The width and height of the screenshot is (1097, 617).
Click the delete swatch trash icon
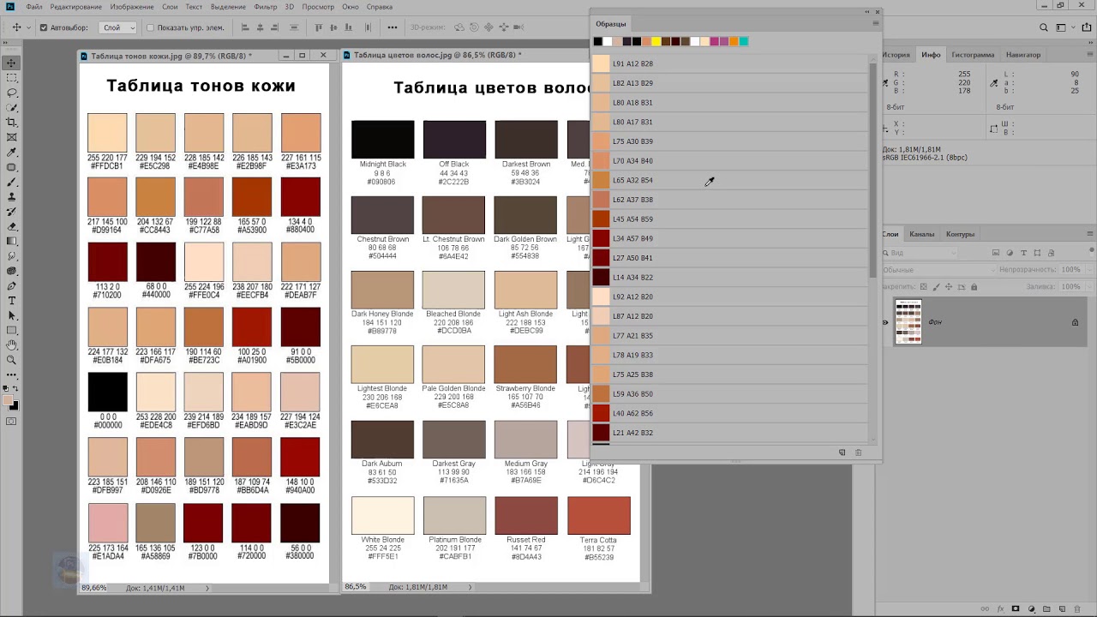(x=858, y=452)
